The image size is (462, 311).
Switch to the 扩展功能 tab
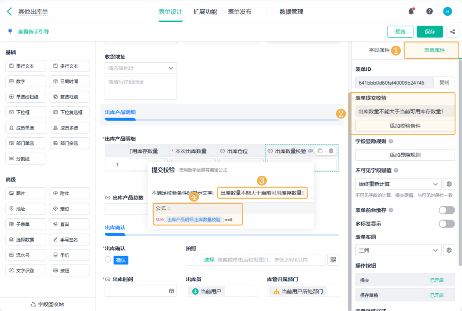(205, 12)
